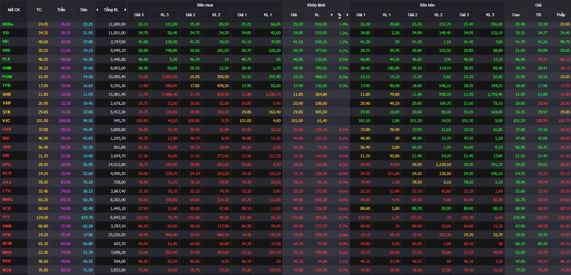Open the BCM stock symbol
The image size is (571, 275).
tap(7, 243)
